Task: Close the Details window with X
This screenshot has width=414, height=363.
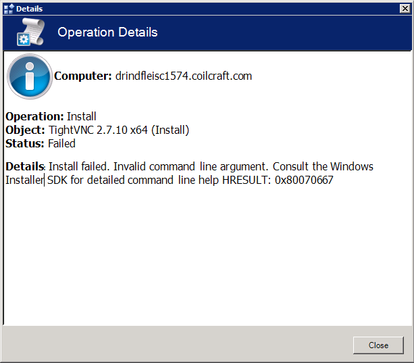Action: 405,9
